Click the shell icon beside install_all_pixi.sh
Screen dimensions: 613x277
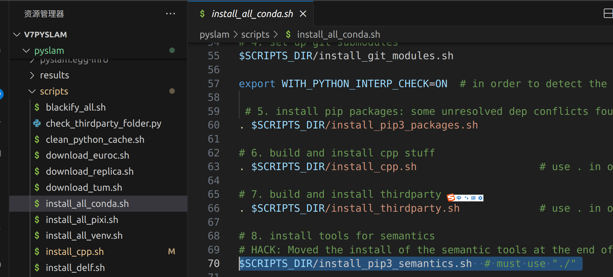point(37,220)
